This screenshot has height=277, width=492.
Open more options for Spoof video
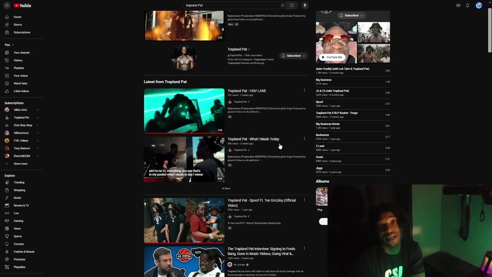pyautogui.click(x=304, y=200)
